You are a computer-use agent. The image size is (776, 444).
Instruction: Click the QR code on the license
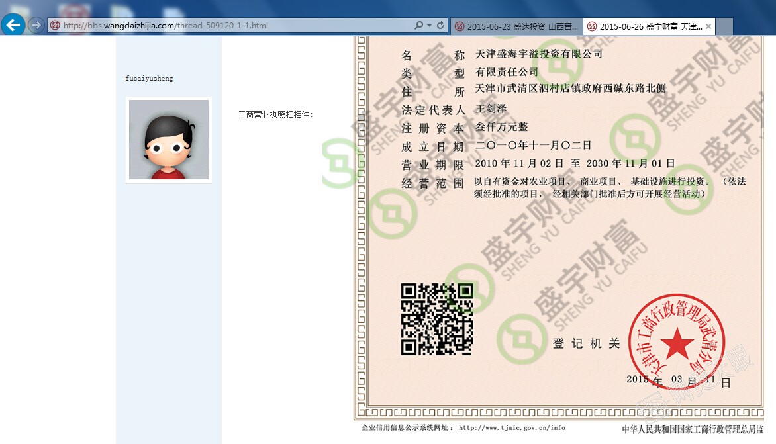pos(437,318)
